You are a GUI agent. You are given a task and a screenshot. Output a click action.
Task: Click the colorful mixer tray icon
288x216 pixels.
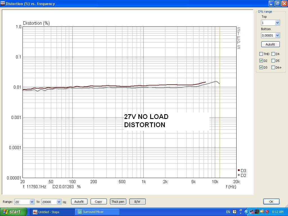pos(257,212)
